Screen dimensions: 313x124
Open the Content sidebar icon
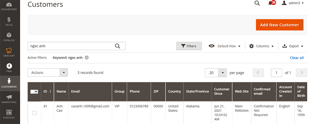pos(9,114)
